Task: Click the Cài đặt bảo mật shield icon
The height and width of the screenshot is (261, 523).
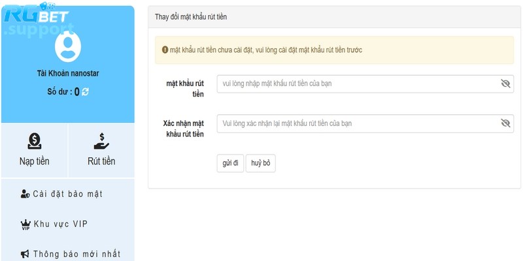Action: 25,194
